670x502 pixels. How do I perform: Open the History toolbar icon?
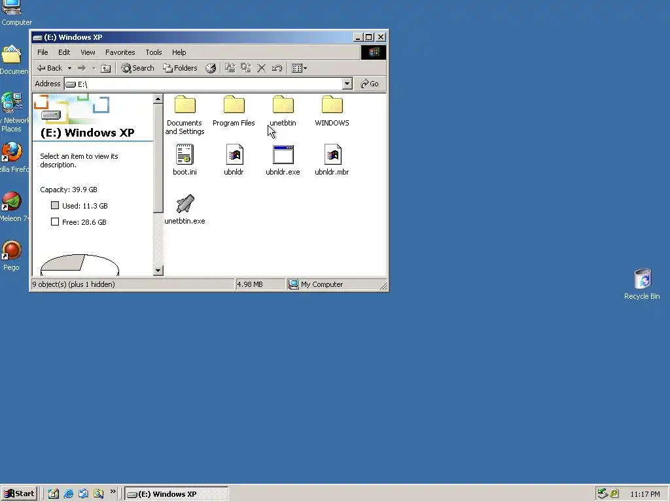pyautogui.click(x=211, y=68)
